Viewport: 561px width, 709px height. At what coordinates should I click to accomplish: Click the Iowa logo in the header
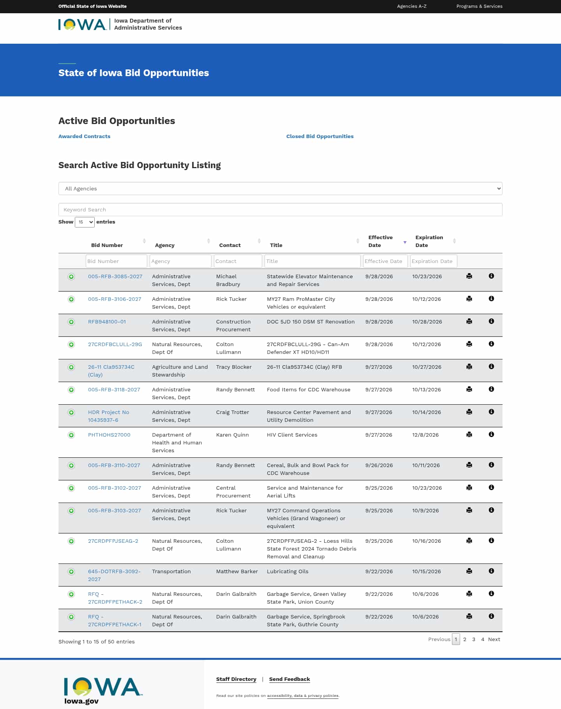pyautogui.click(x=82, y=25)
